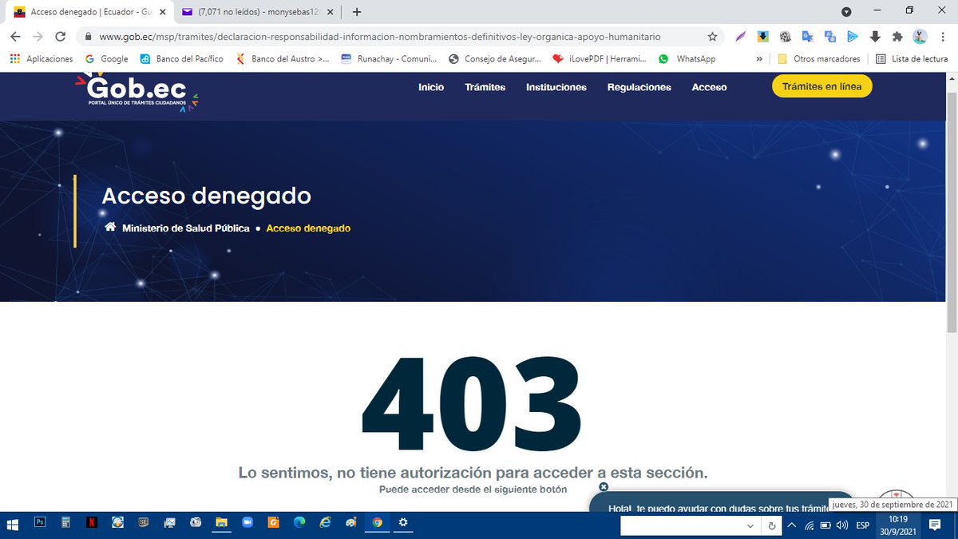958x539 pixels.
Task: Open Lista de lectura reading list
Action: tap(911, 59)
